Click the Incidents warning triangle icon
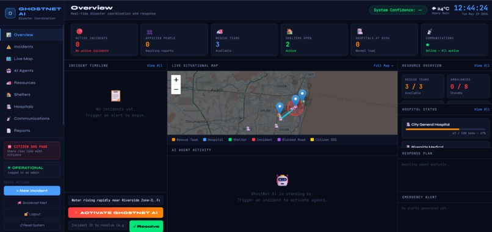 coord(9,47)
